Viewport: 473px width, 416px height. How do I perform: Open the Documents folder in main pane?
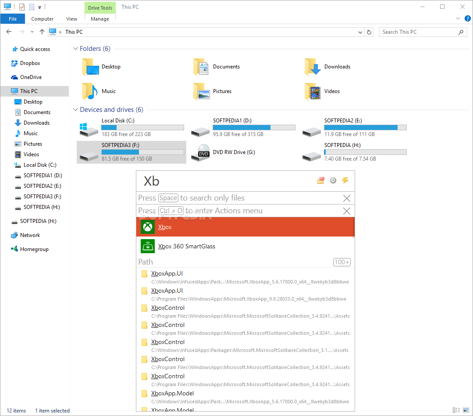click(x=217, y=67)
